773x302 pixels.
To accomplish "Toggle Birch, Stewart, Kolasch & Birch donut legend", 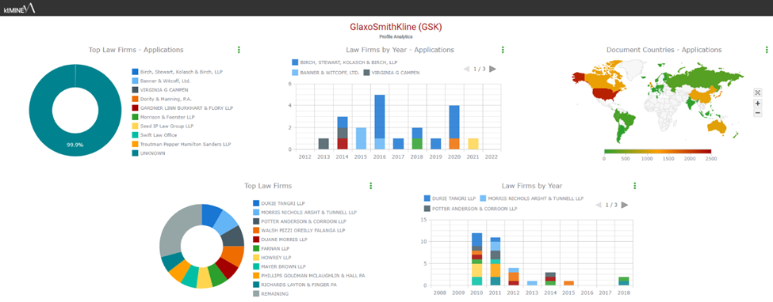I will click(178, 72).
